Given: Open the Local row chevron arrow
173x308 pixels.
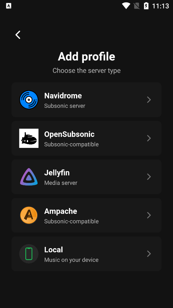Looking at the screenshot, I should 149,254.
